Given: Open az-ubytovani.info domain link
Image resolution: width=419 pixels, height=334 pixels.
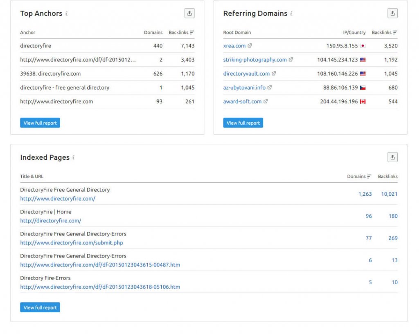Looking at the screenshot, I should tap(244, 87).
